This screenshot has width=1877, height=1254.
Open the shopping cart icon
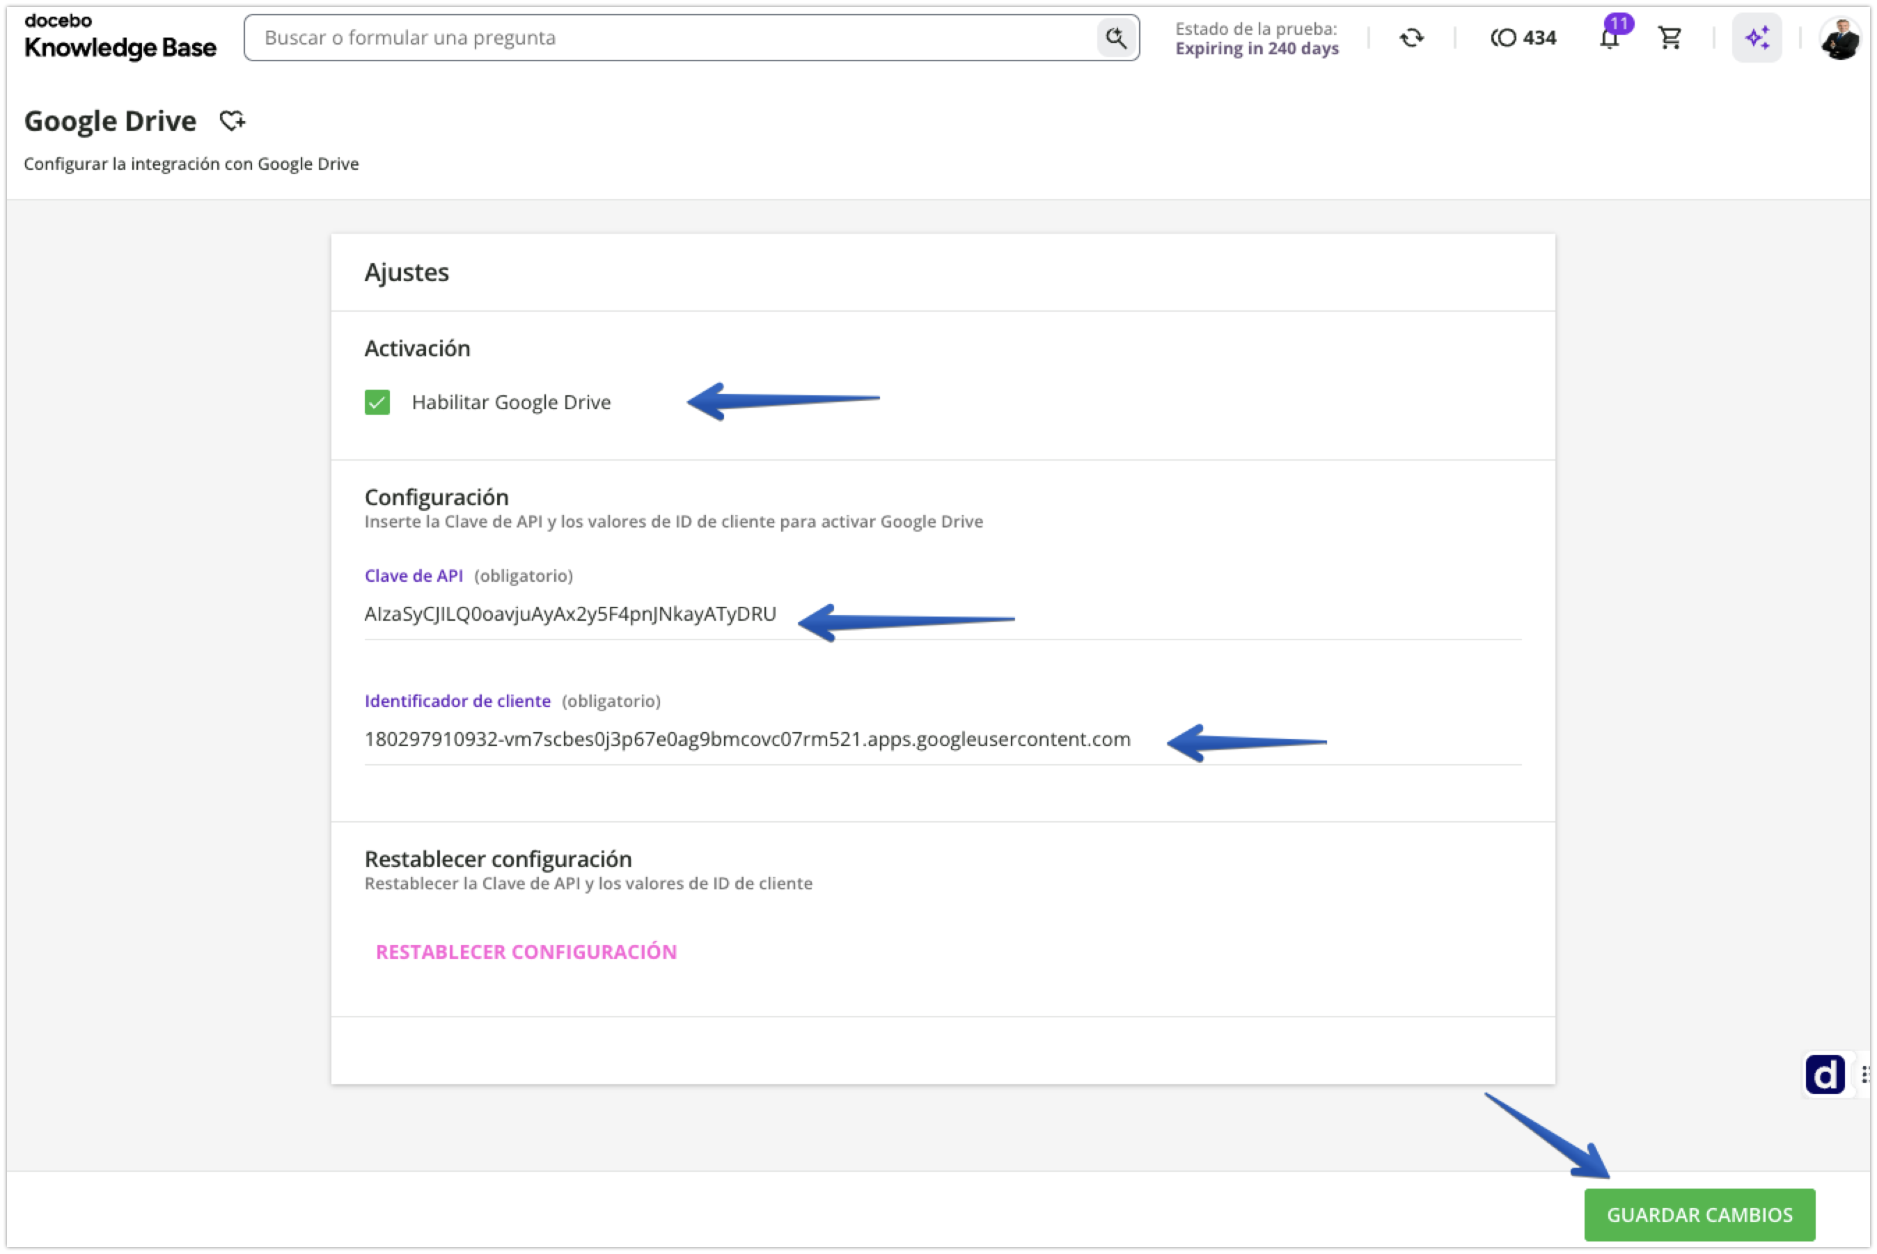click(x=1670, y=38)
